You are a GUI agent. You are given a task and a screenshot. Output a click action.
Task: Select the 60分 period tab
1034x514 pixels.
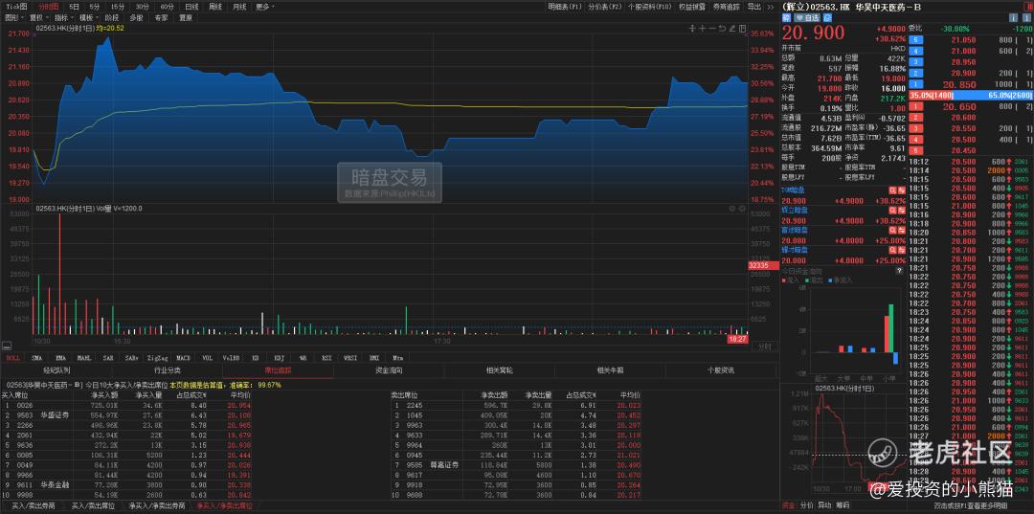(x=167, y=7)
